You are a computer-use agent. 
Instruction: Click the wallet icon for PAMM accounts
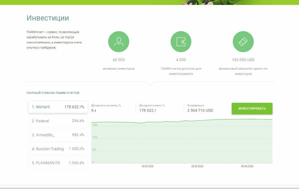click(x=181, y=42)
